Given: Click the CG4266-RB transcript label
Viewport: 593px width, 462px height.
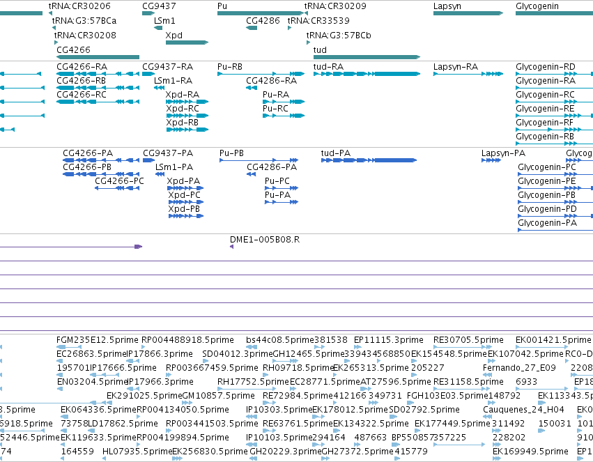Looking at the screenshot, I should pos(82,81).
